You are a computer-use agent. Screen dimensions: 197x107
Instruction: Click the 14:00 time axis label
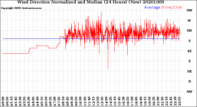pyautogui.click(x=106, y=101)
